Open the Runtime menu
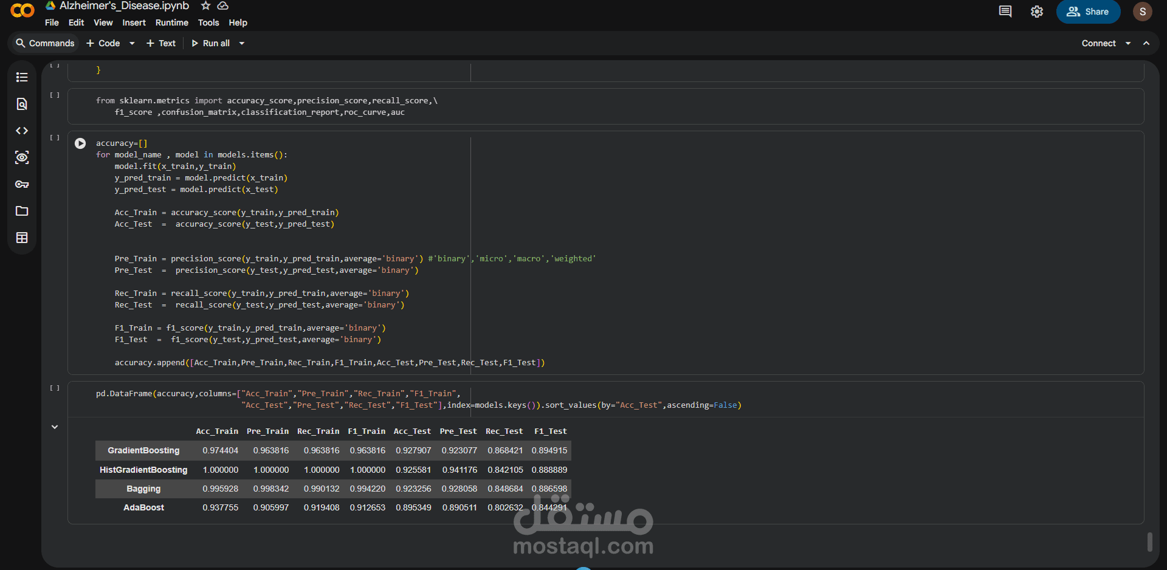The image size is (1167, 570). [x=172, y=22]
